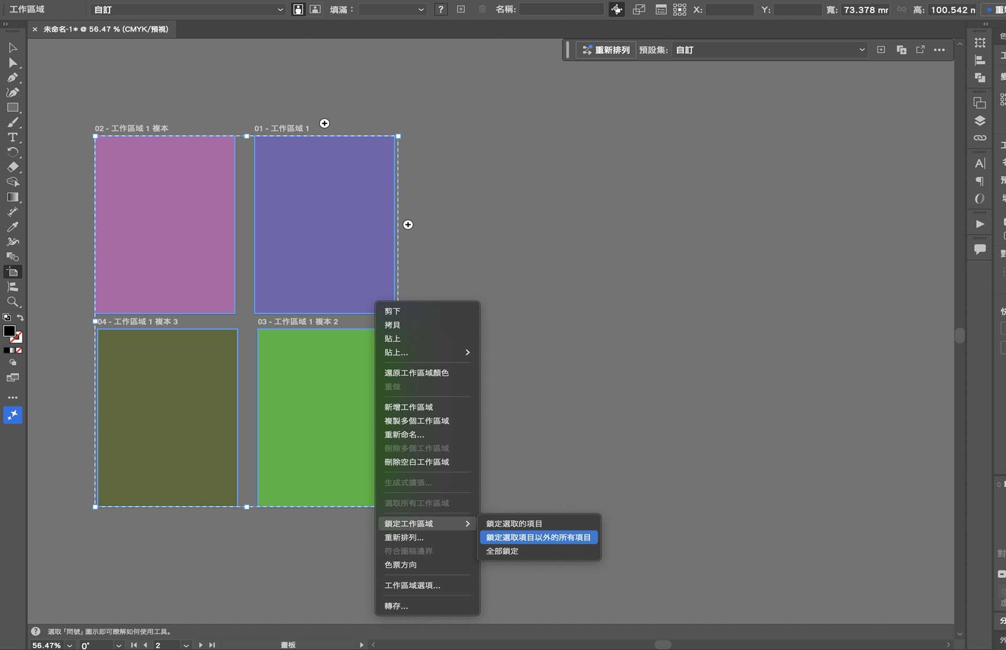Toggle landscape orientation button
This screenshot has width=1006, height=650.
point(315,9)
